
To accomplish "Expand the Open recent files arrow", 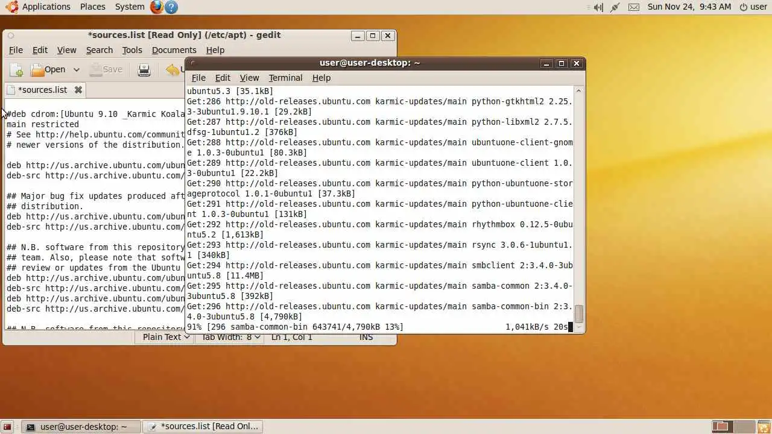I will [x=77, y=70].
